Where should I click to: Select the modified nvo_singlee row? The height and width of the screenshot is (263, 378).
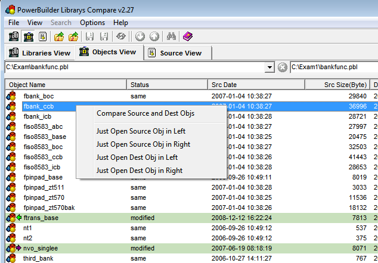pyautogui.click(x=191, y=248)
